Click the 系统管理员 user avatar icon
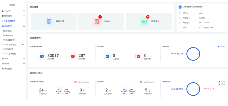 point(180,7)
